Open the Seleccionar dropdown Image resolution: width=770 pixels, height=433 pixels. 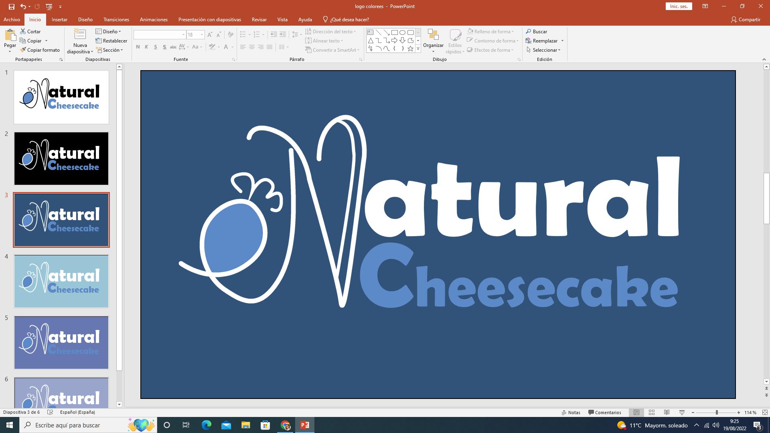(x=544, y=50)
